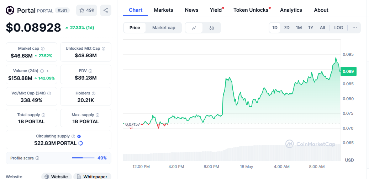
Task: Click the Profile score progress bar
Action: click(83, 158)
